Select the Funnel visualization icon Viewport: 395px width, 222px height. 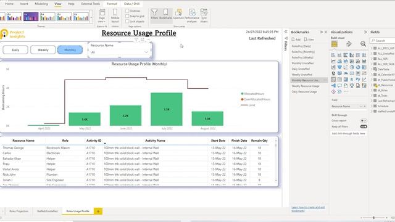pos(339,67)
